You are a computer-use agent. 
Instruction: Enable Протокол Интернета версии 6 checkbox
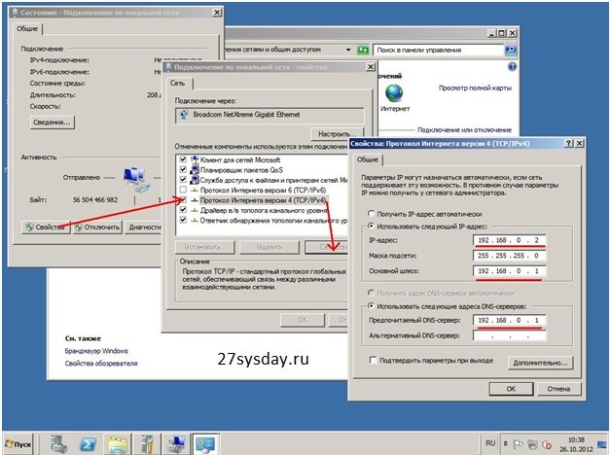(182, 189)
